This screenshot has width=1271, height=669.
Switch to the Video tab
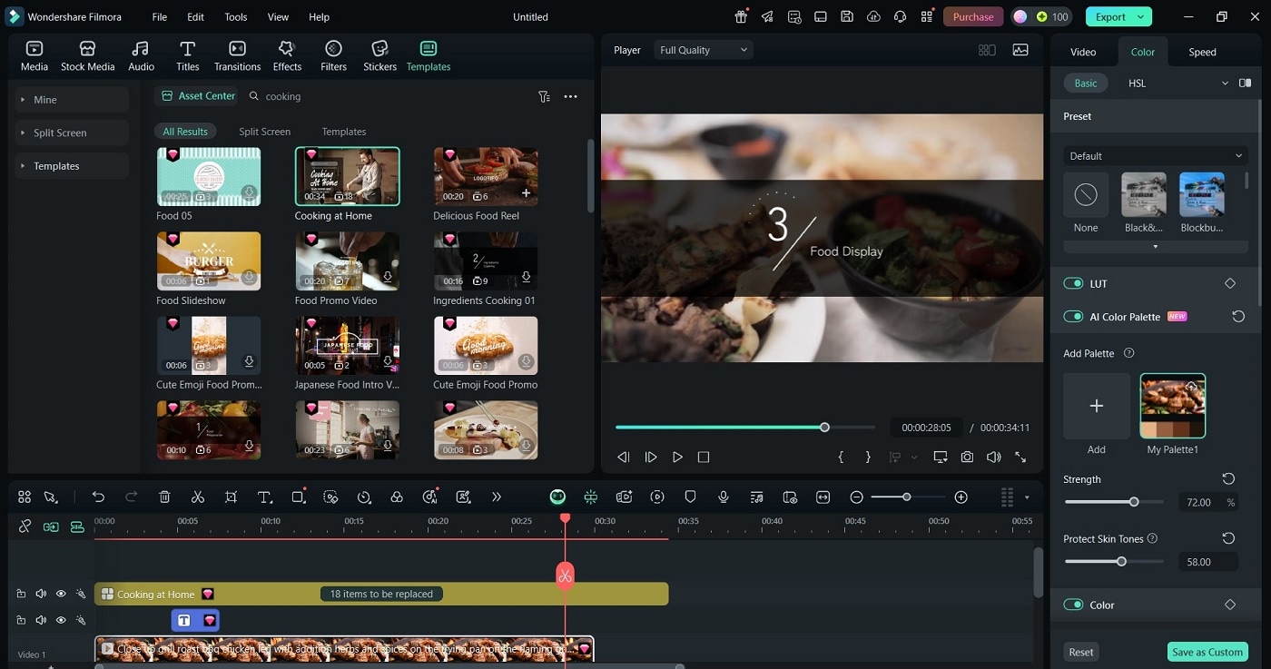[x=1083, y=52]
